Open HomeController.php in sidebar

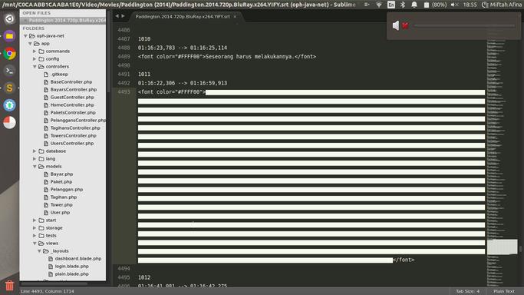(72, 105)
